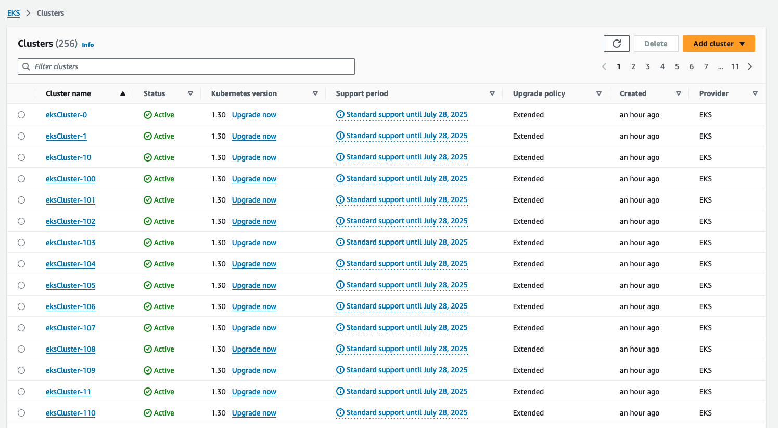Click Active status check icon for eksCluster-0
Image resolution: width=778 pixels, height=428 pixels.
tap(148, 115)
